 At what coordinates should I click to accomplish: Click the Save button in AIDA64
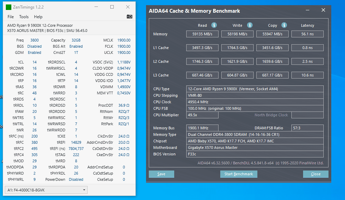pyautogui.click(x=161, y=174)
